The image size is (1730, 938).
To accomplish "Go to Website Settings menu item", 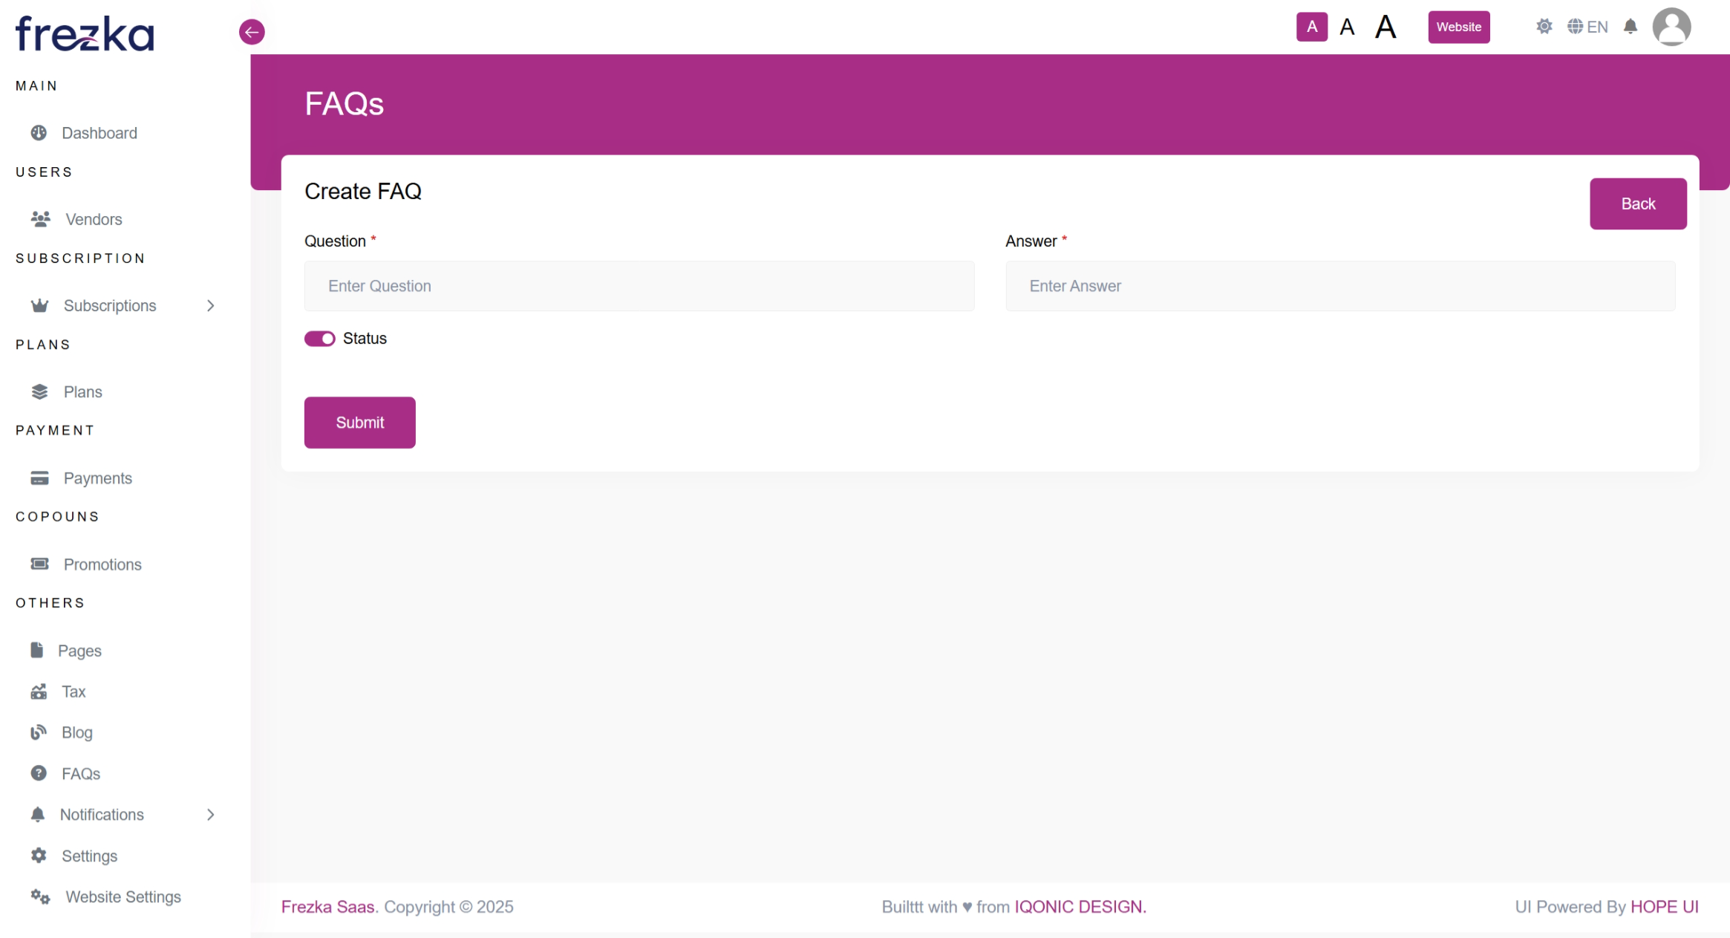I will pos(123,897).
